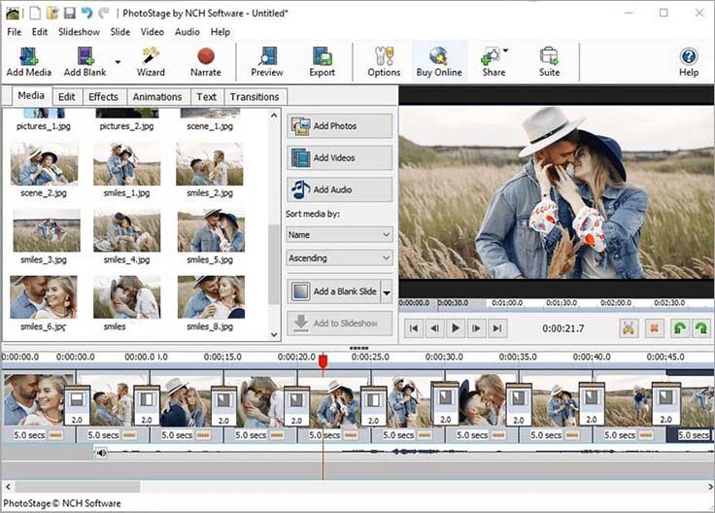715x513 pixels.
Task: Click the scissors split icon
Action: point(628,328)
